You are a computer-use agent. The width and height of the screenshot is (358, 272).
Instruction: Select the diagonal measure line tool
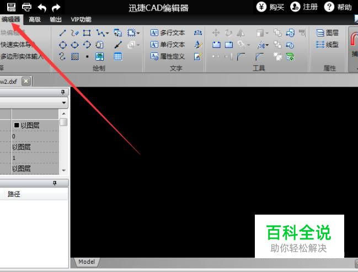[118, 45]
